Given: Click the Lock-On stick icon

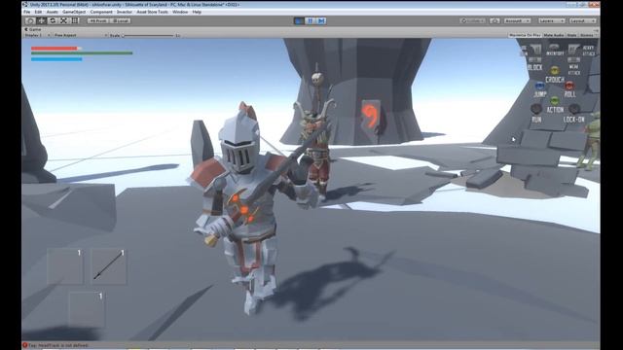Looking at the screenshot, I should [573, 108].
